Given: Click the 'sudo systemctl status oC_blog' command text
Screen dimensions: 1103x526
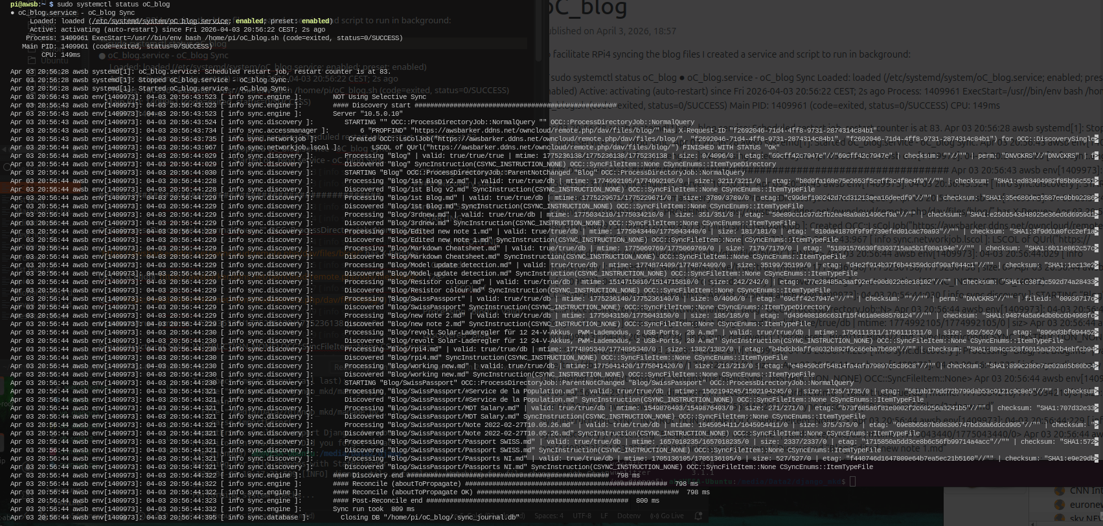Looking at the screenshot, I should coord(113,5).
